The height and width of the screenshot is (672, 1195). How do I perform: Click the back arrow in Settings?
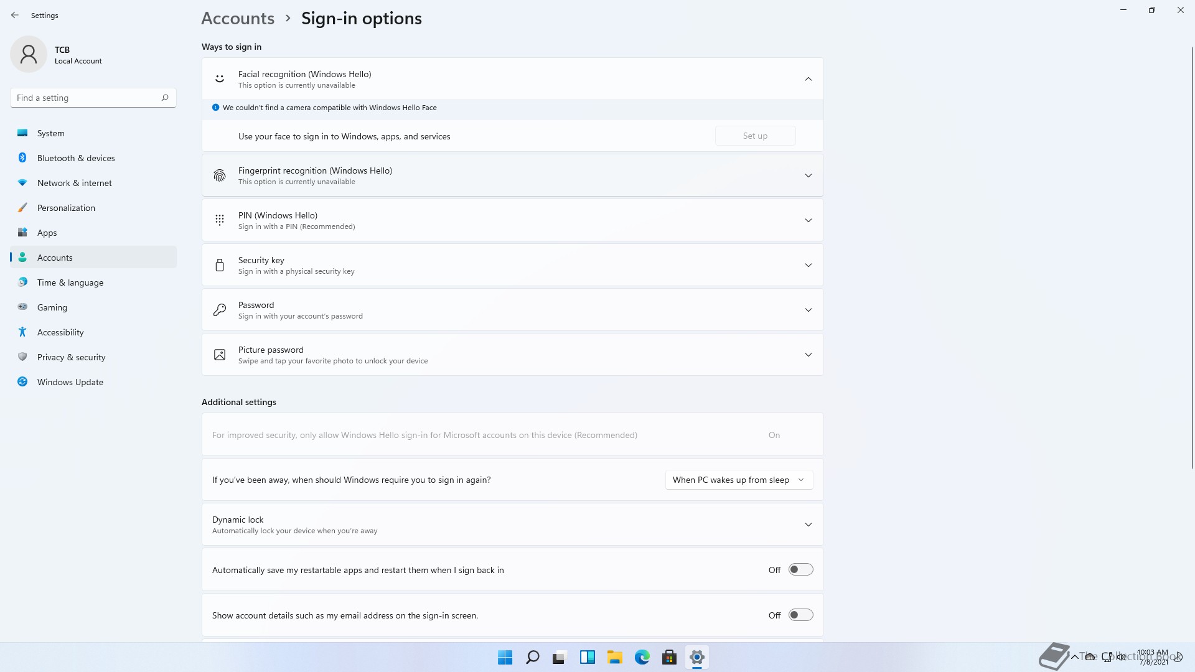click(15, 15)
